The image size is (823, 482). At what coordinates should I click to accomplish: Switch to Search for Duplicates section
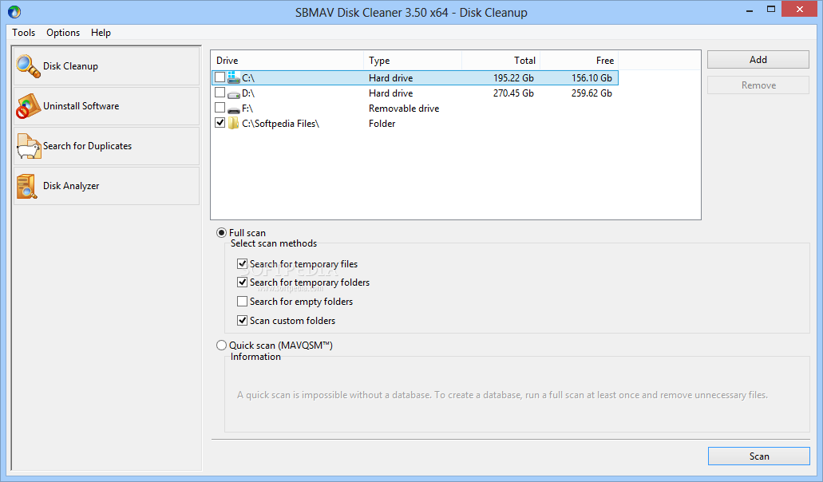coord(106,146)
